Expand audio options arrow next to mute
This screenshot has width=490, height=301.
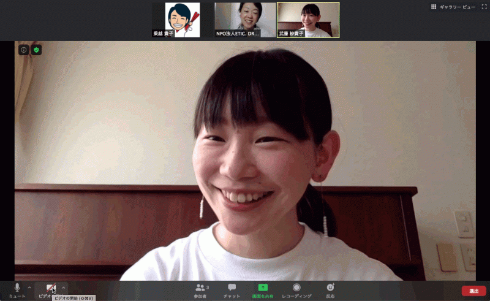(29, 288)
